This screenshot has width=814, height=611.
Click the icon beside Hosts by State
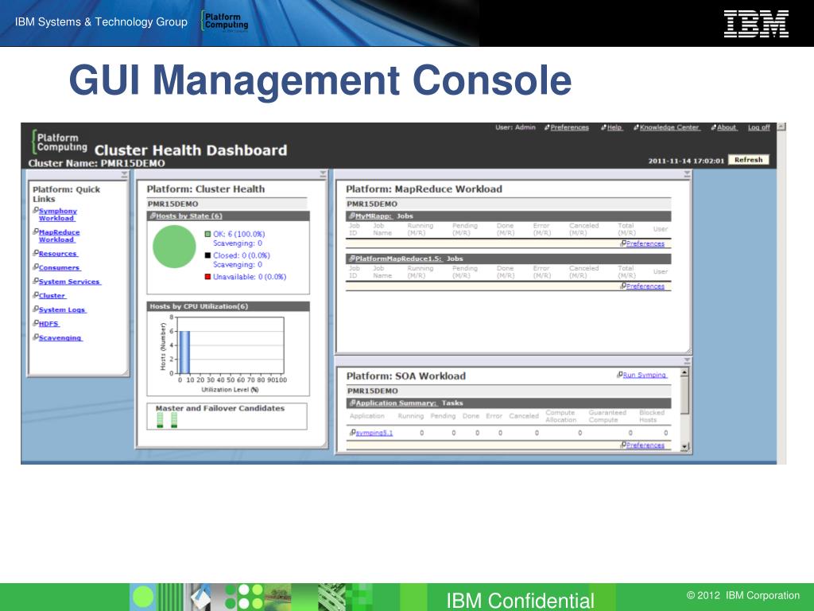point(153,216)
